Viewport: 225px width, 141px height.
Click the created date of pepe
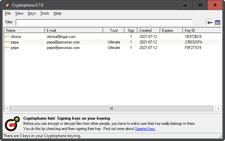click(148, 47)
